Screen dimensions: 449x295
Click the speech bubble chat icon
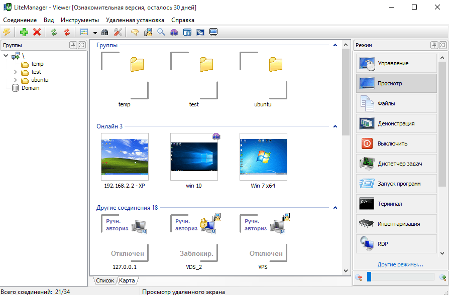(135, 32)
